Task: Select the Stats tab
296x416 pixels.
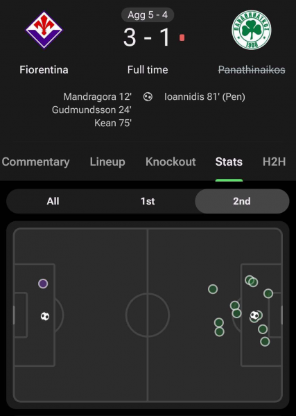Action: click(229, 162)
